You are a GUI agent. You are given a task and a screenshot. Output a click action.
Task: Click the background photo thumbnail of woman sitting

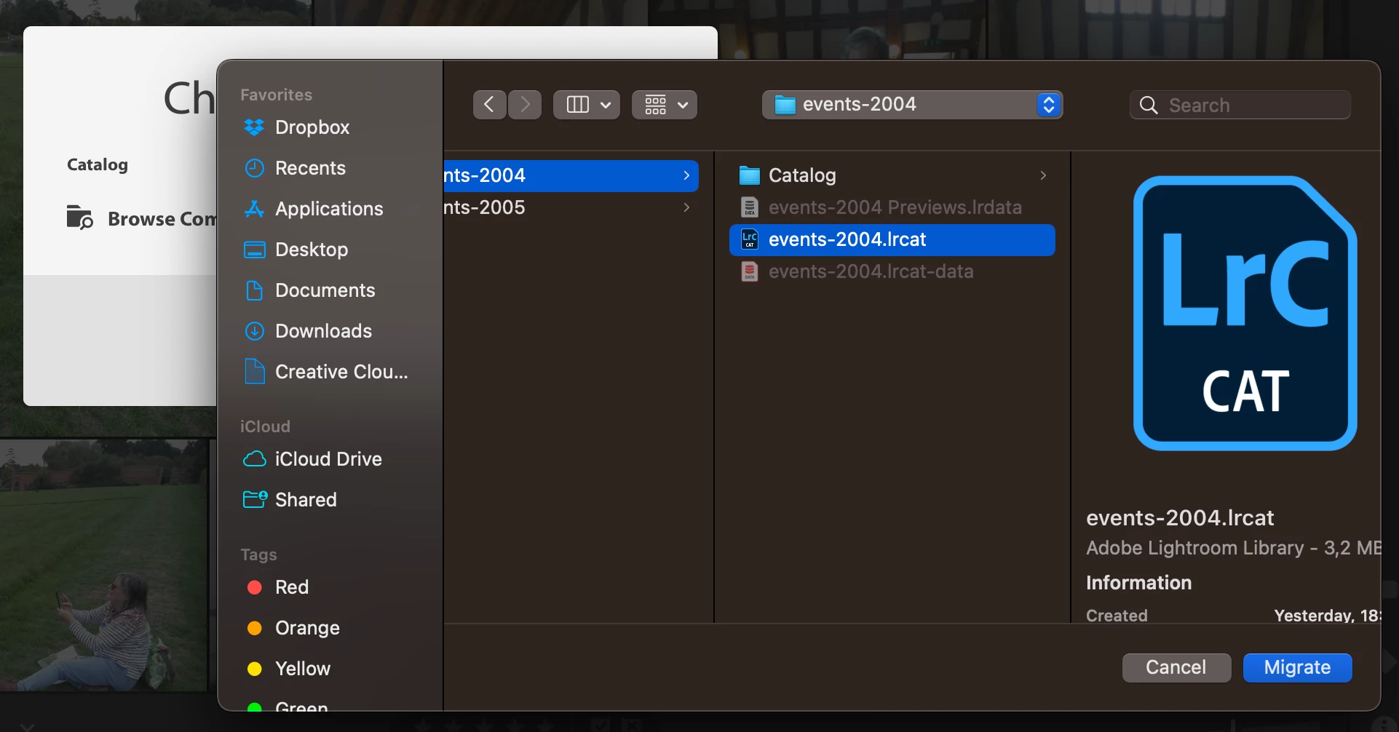[x=103, y=565]
